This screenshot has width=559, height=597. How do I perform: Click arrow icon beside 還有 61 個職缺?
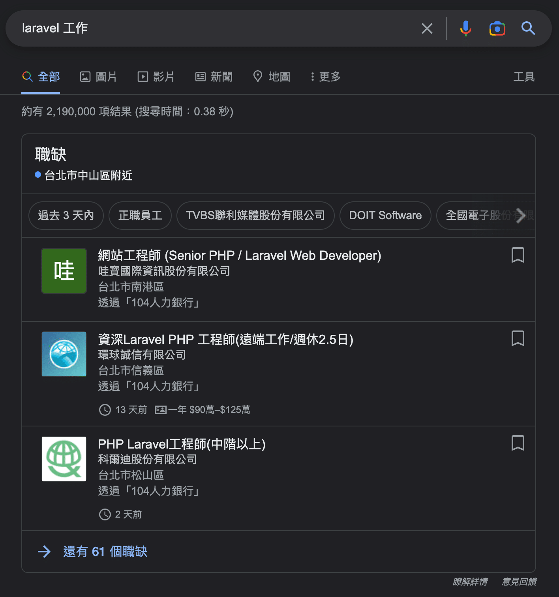click(x=44, y=552)
